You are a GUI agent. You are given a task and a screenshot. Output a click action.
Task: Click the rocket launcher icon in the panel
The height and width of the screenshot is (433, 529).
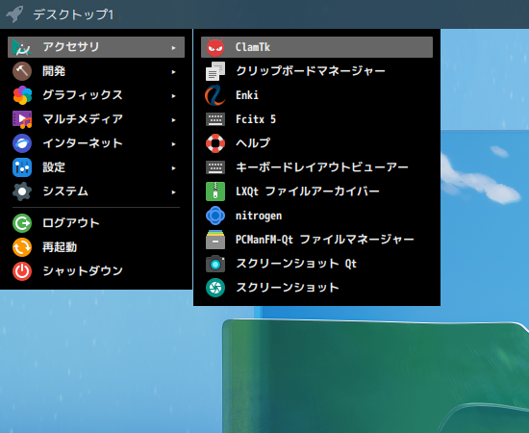point(14,14)
